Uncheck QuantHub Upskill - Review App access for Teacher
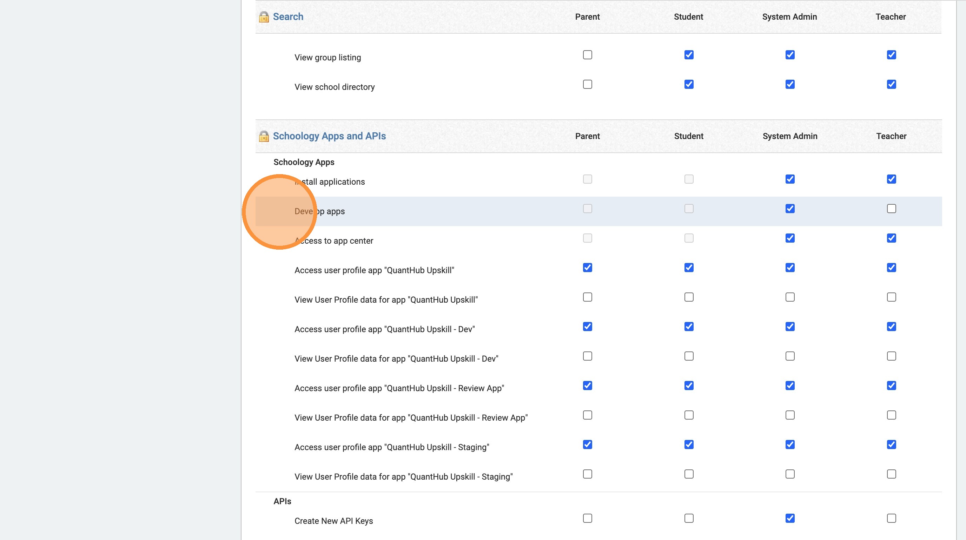 pos(891,386)
